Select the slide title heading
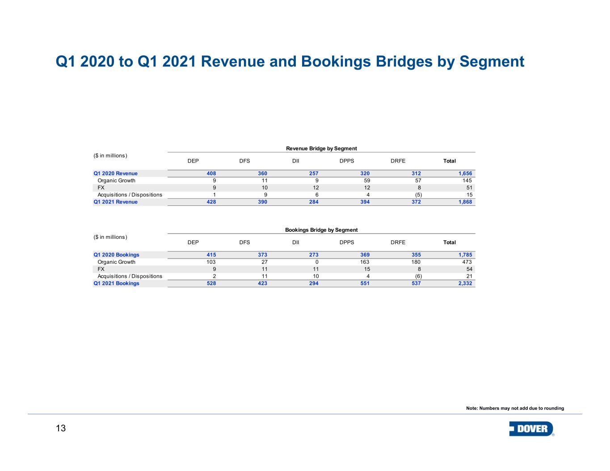610x471 pixels. coord(290,62)
